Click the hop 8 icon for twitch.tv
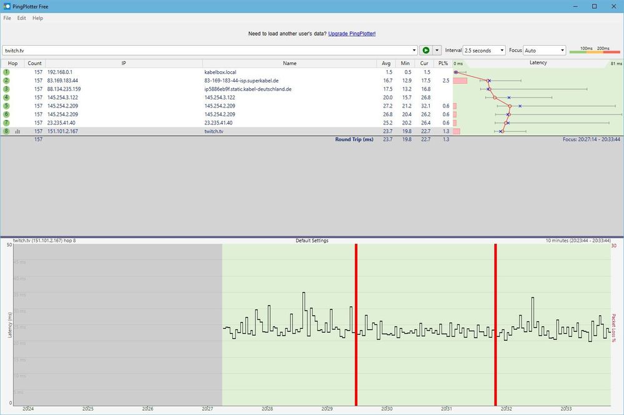This screenshot has width=624, height=415. click(x=6, y=131)
